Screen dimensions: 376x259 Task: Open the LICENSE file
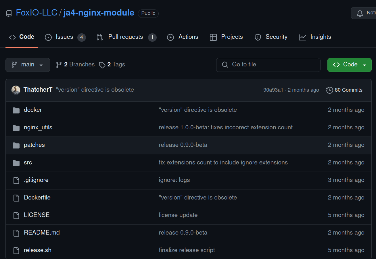coord(37,215)
